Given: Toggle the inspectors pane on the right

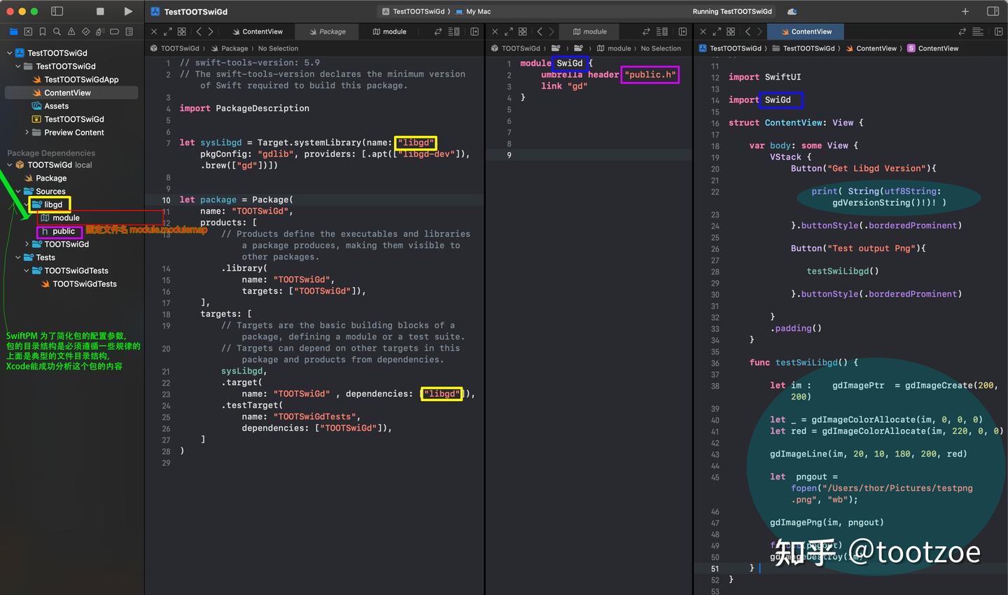Looking at the screenshot, I should [x=994, y=11].
